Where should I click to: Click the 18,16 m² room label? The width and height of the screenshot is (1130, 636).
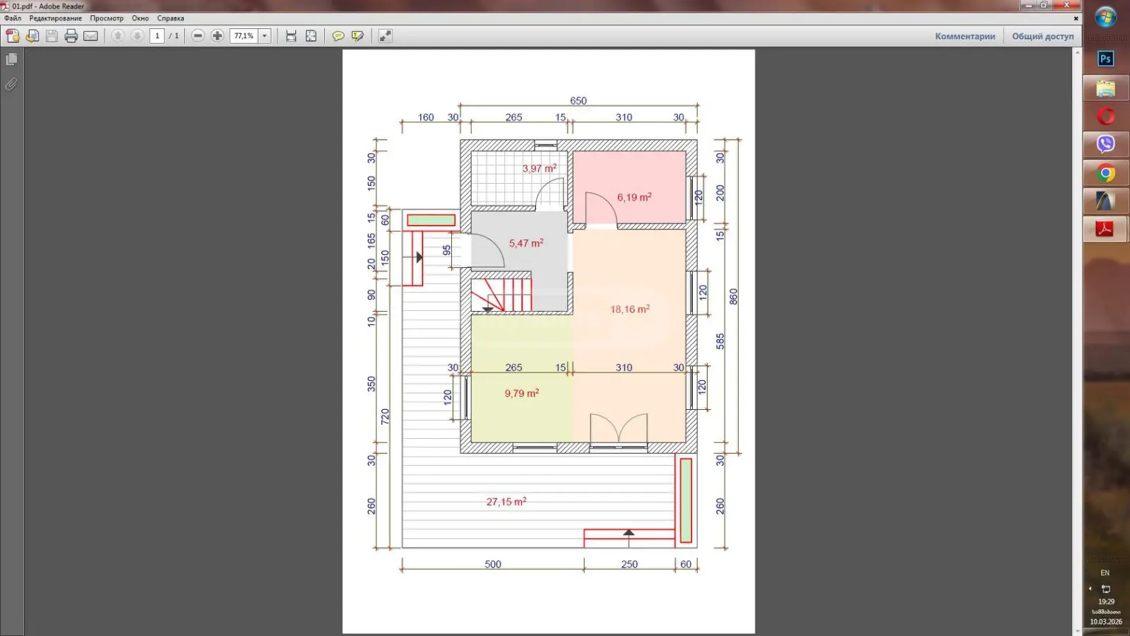point(630,310)
